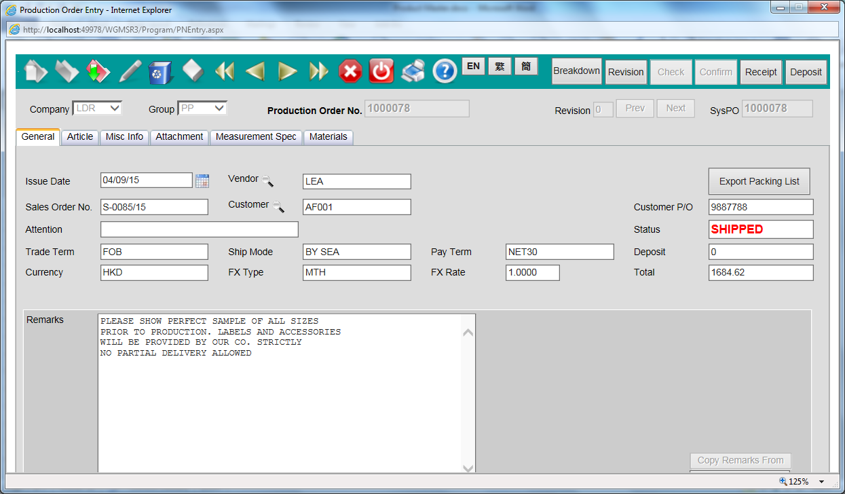
Task: Click the Next revision button
Action: (676, 109)
